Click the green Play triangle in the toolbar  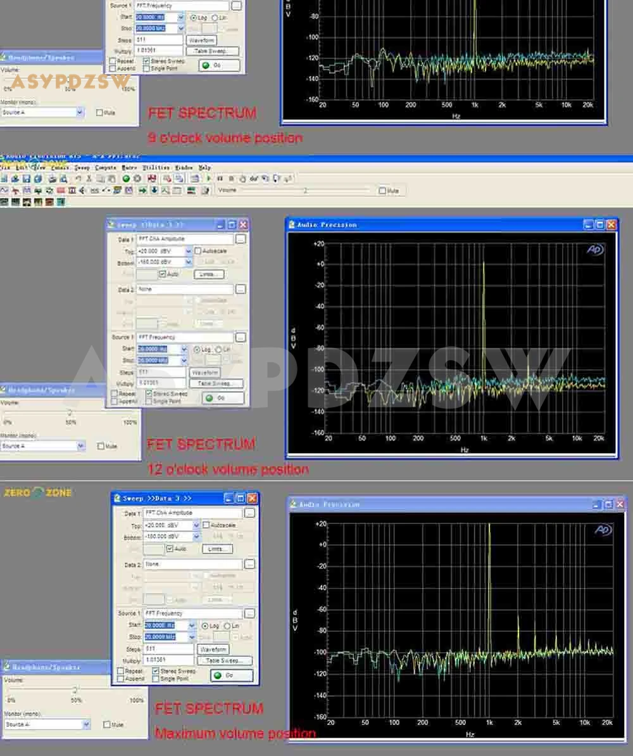pos(209,179)
